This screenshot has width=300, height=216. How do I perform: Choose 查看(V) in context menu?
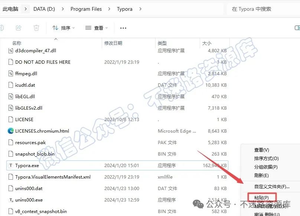click(x=261, y=150)
